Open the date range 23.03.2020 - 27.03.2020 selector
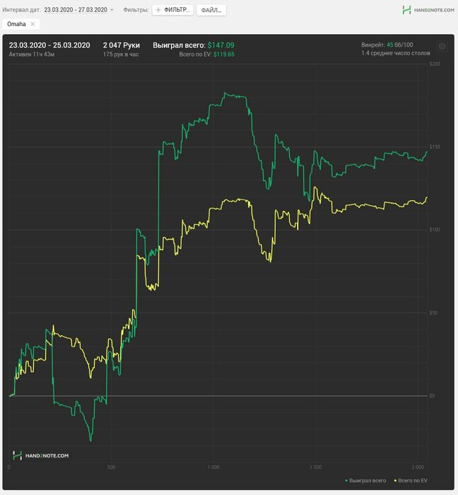Screen dimensions: 458x495 [76, 10]
